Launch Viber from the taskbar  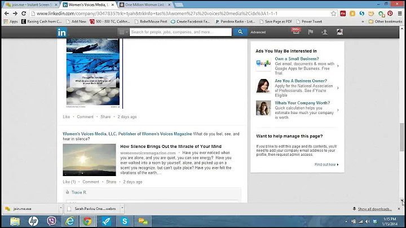click(51, 221)
